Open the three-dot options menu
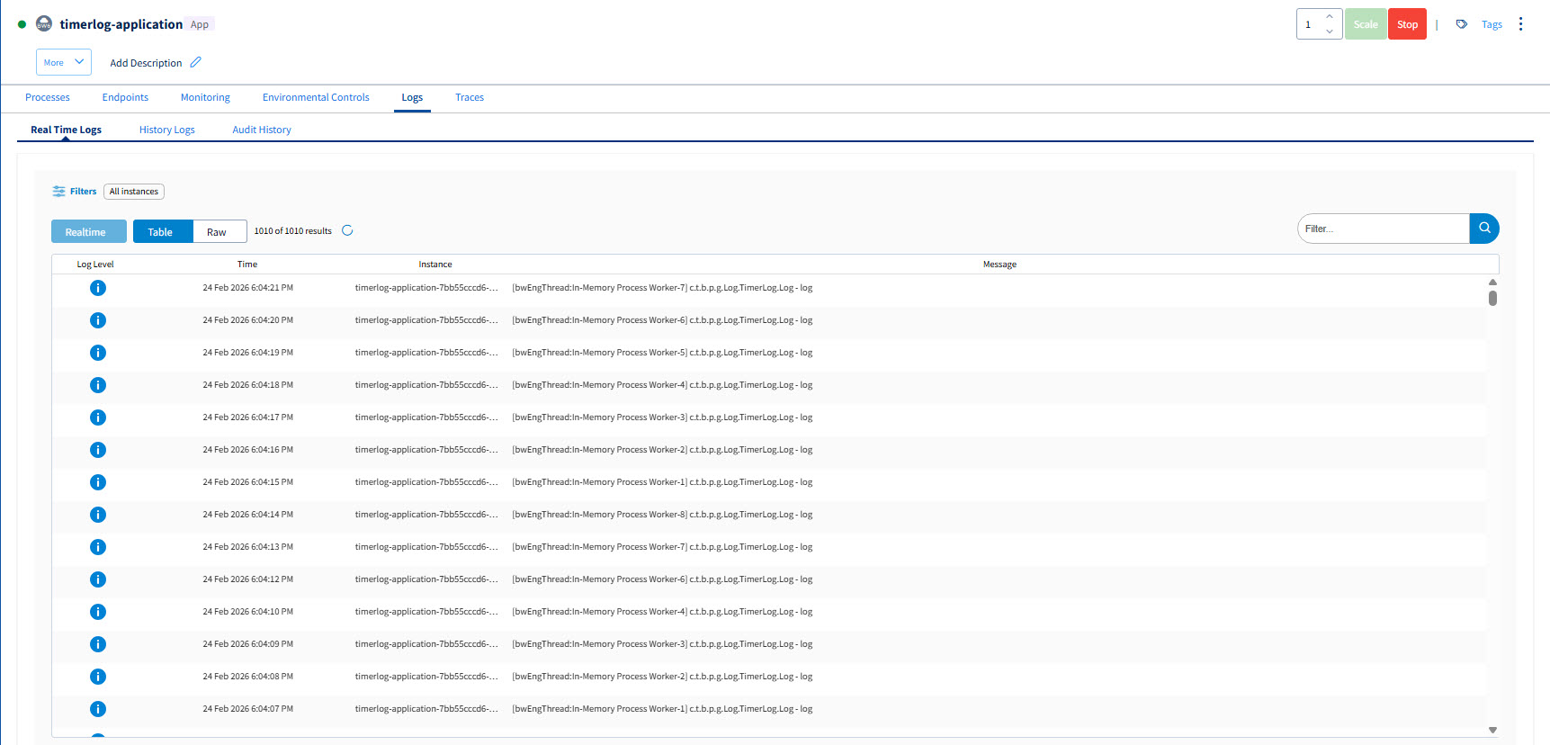Image resolution: width=1550 pixels, height=745 pixels. point(1520,24)
